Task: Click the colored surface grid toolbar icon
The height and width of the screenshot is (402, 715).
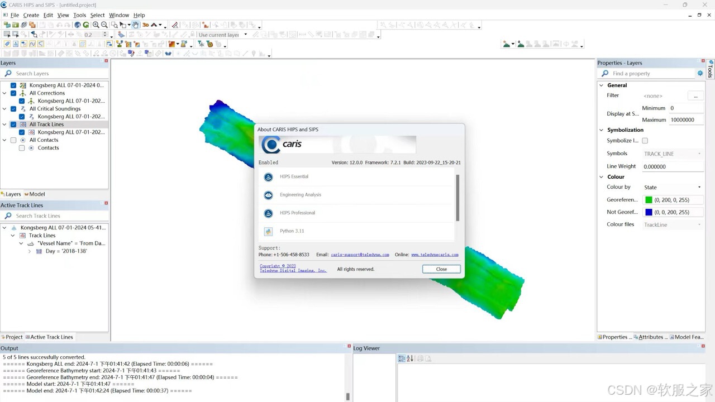Action: [x=172, y=44]
